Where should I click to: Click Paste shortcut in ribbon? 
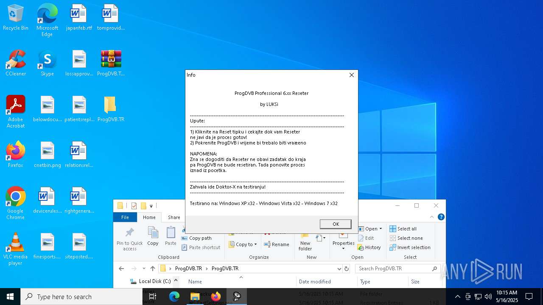coord(201,247)
